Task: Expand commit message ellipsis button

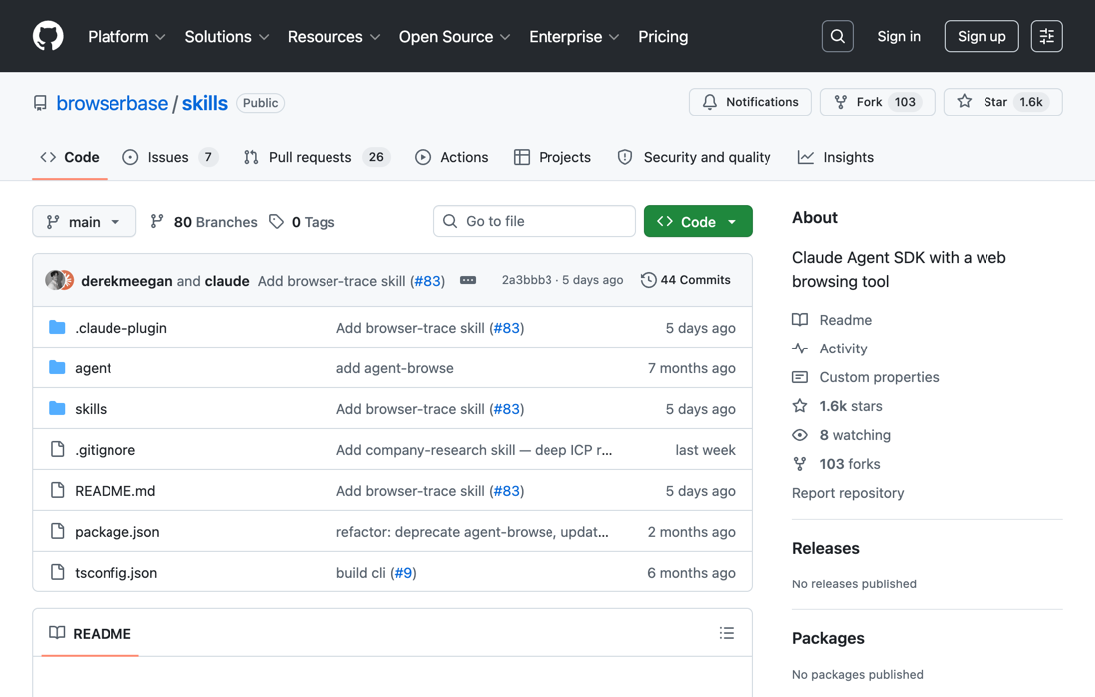Action: coord(468,280)
